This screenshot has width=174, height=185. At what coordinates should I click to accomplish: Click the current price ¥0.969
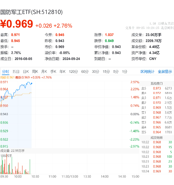tap(16, 24)
